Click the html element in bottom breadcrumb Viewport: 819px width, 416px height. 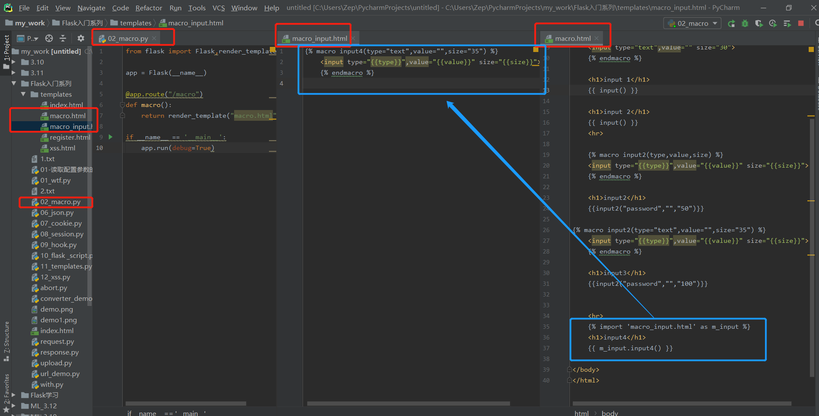click(x=581, y=413)
